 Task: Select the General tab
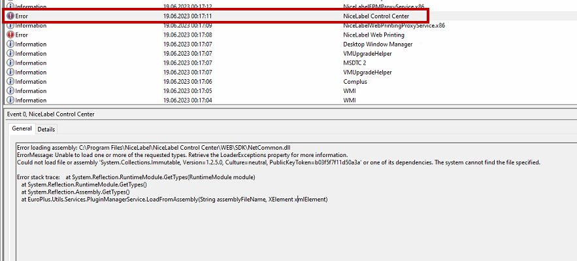point(22,128)
